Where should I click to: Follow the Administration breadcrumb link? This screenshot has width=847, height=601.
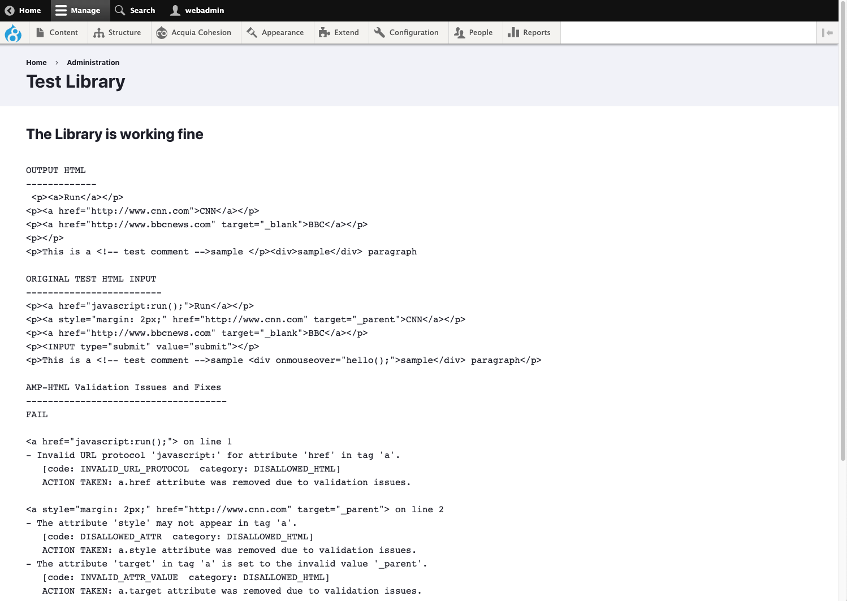tap(93, 63)
